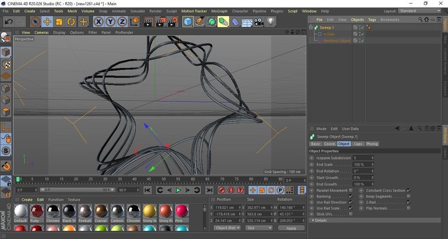Switch to the Caps tab
This screenshot has height=239, width=448.
click(358, 144)
